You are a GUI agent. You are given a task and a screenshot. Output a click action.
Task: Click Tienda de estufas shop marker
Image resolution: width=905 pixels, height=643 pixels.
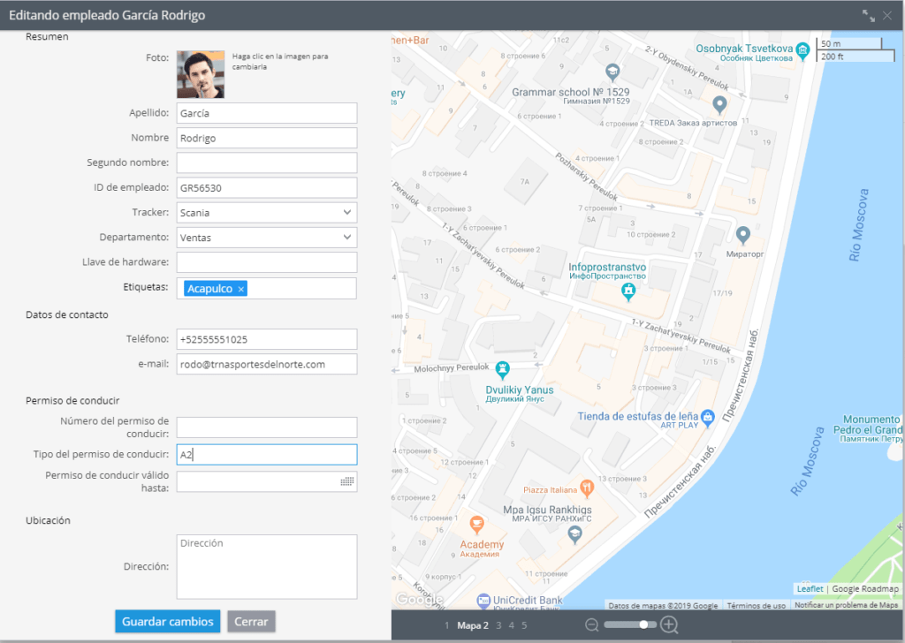(708, 418)
